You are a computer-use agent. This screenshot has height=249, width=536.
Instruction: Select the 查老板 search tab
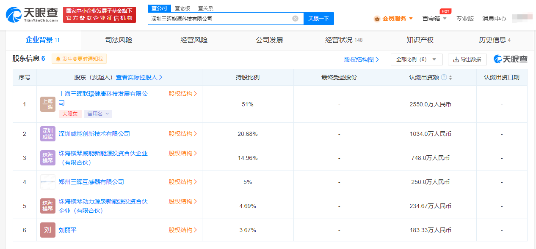182,8
